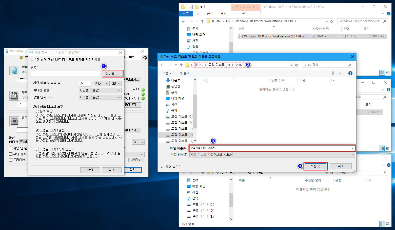
Task: Click the file name field with Rs4 st41 Plus.vhd
Action: point(272,148)
